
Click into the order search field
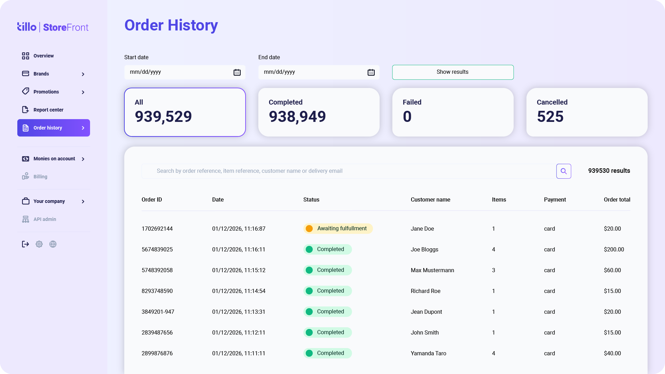tap(346, 171)
